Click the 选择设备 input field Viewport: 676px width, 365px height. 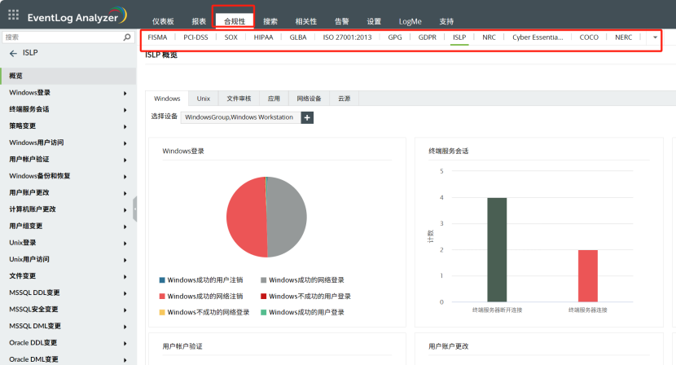coord(239,117)
